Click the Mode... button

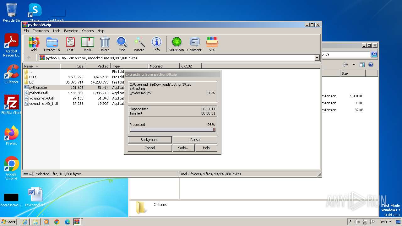coord(183,148)
